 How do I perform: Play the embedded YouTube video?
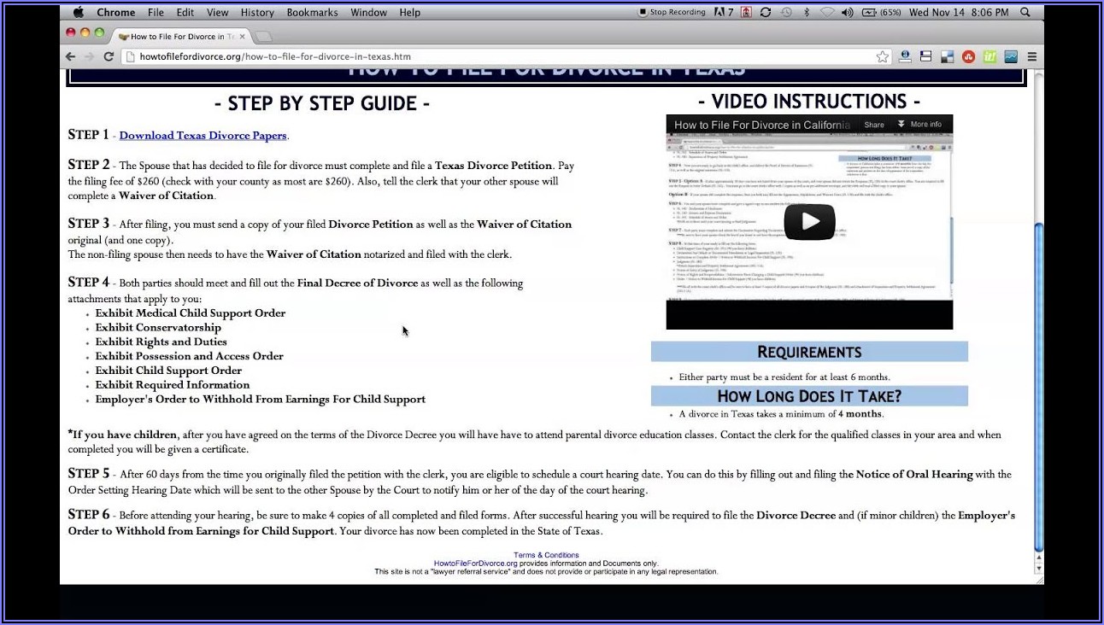[809, 222]
